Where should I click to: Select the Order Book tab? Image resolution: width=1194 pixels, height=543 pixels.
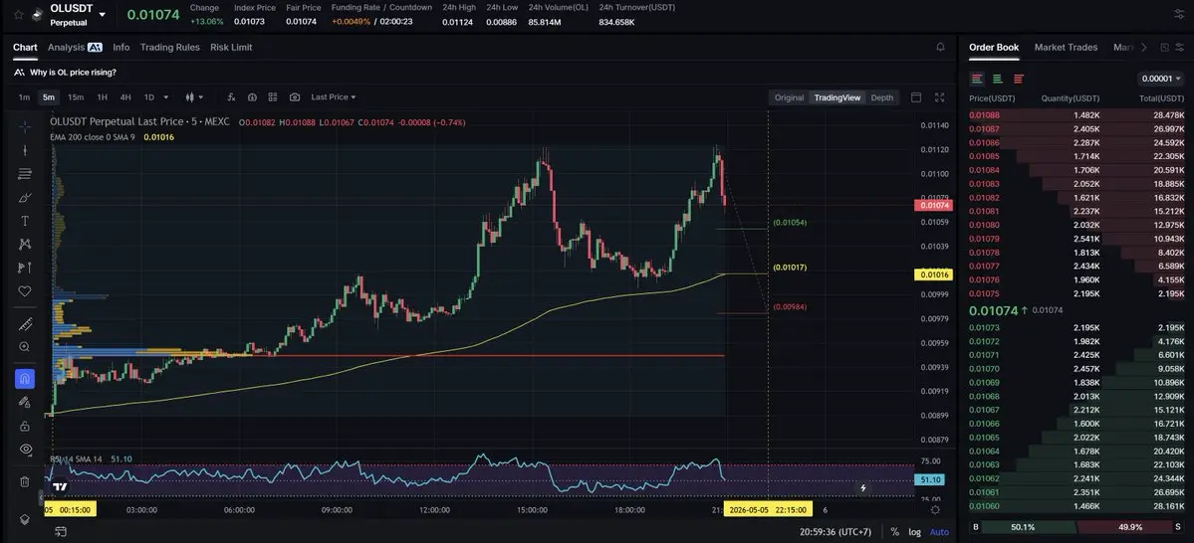click(994, 47)
